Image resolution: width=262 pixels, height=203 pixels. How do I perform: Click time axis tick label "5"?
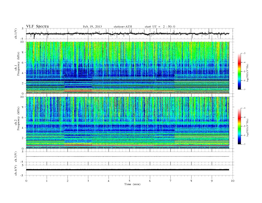tap(129, 181)
